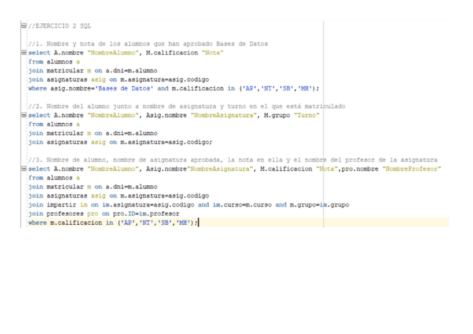Click the "Nota" alias in first query

click(x=213, y=53)
